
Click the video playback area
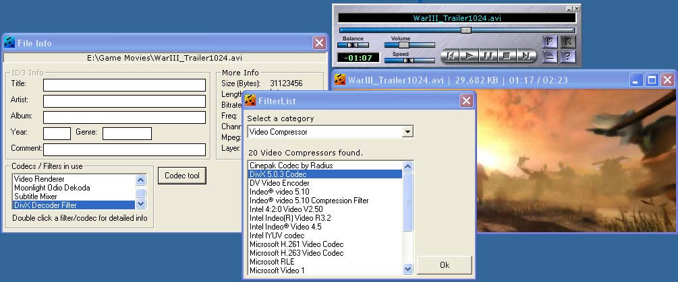coord(575,160)
